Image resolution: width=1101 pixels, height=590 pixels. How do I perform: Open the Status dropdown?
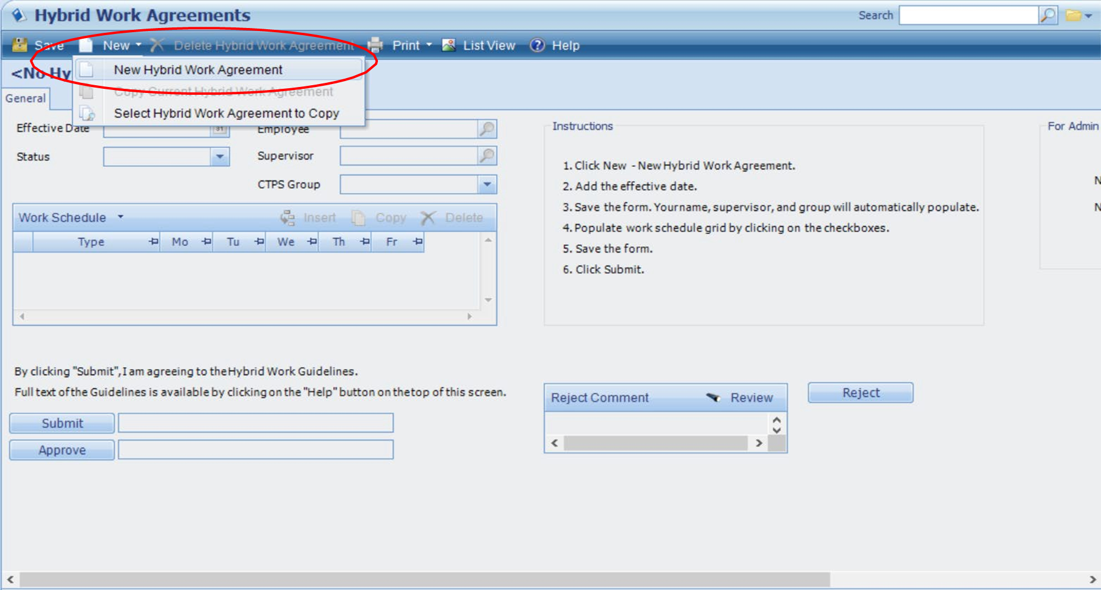(x=220, y=157)
